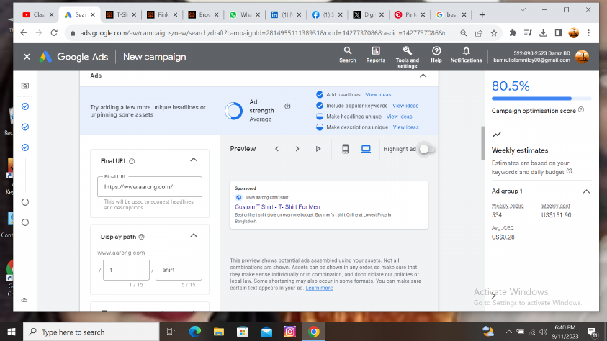The image size is (607, 341).
Task: Open Learn more link under preview
Action: (319, 288)
